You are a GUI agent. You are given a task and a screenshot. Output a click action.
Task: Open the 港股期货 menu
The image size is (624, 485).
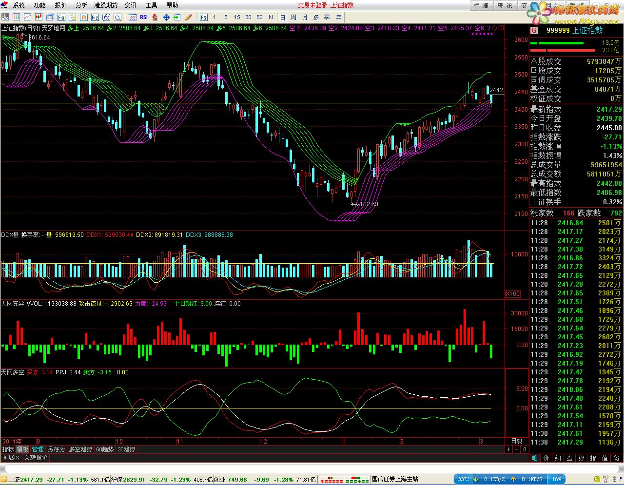pyautogui.click(x=106, y=5)
